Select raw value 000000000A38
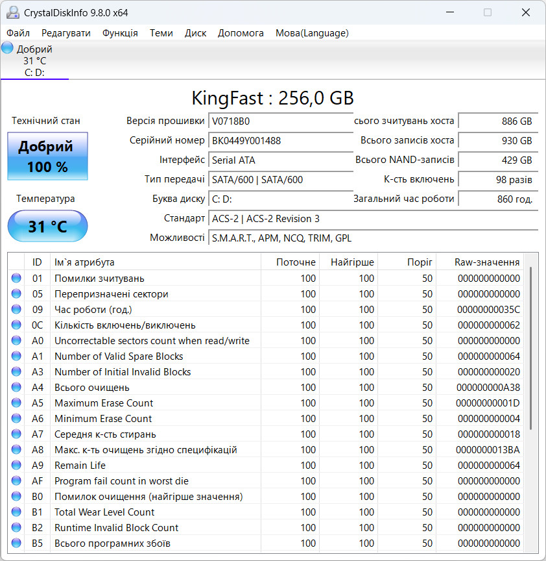 pos(488,388)
